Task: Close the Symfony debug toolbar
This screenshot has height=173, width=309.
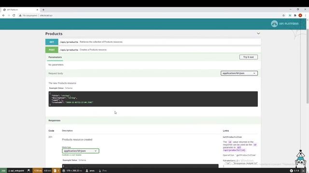Action: click(x=303, y=171)
